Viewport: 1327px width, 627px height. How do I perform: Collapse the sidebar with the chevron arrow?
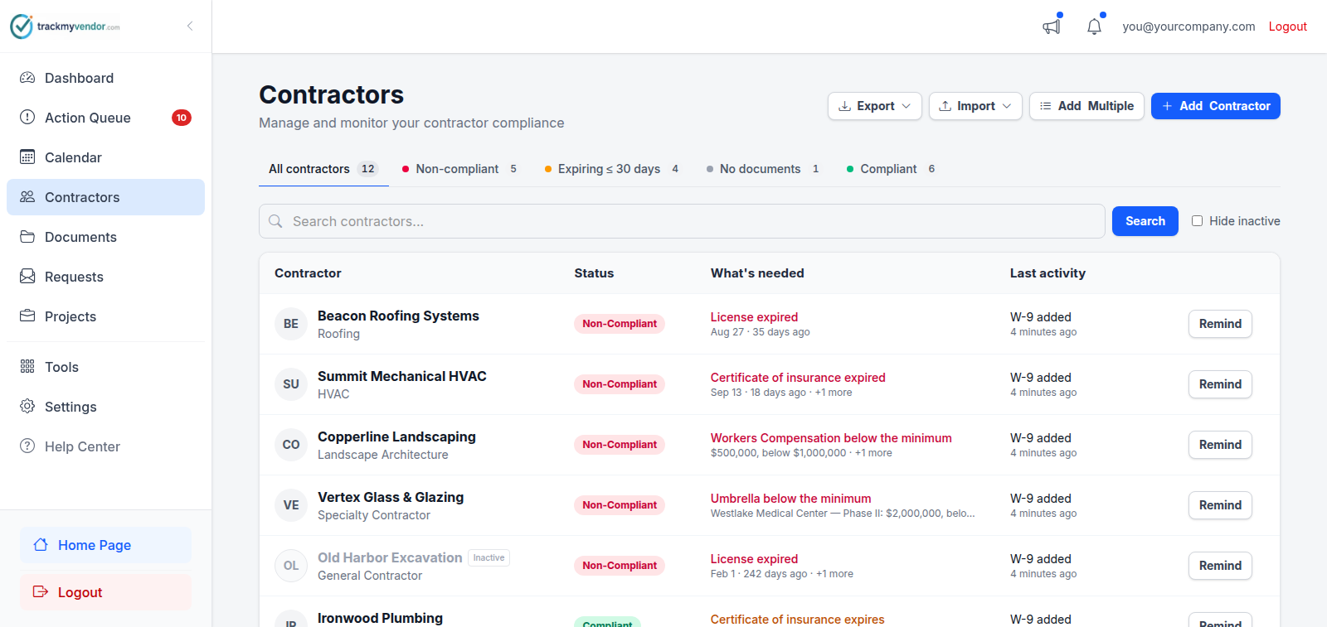190,26
